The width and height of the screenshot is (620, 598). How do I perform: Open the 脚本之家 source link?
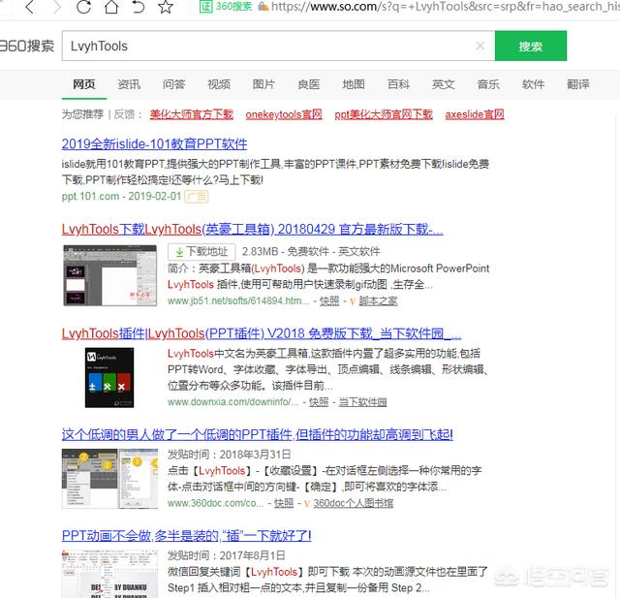point(378,301)
